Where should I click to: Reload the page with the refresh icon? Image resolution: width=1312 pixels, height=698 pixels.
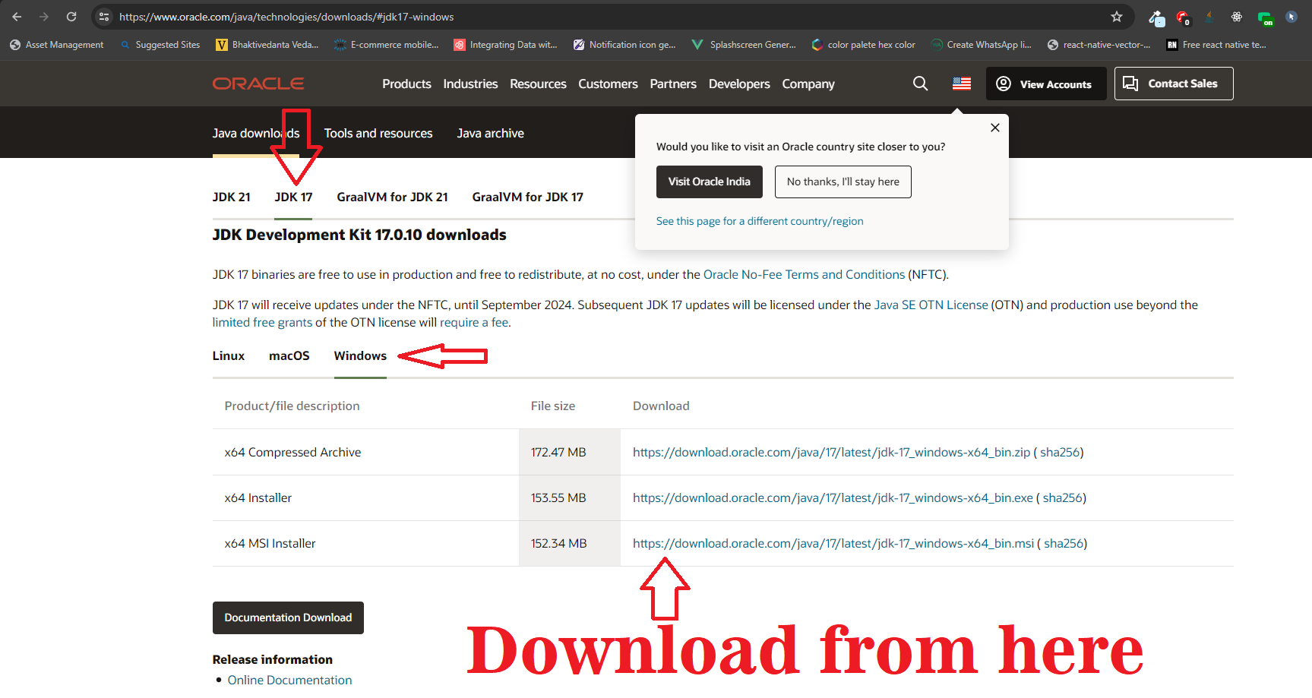(71, 17)
